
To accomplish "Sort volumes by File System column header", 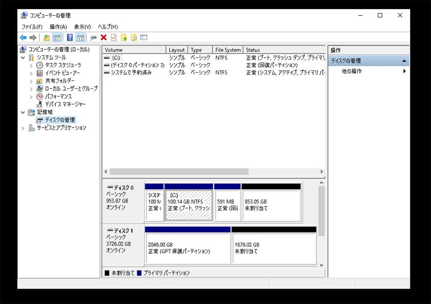I will [228, 50].
